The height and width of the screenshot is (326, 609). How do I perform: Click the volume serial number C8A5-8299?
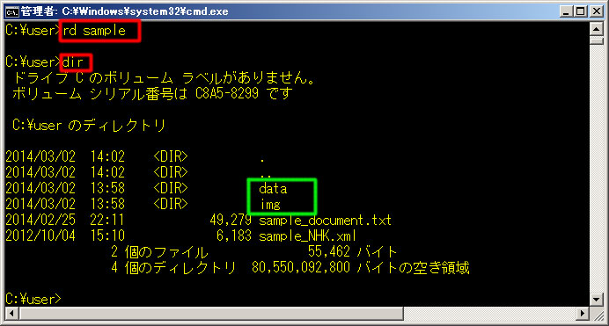(227, 93)
